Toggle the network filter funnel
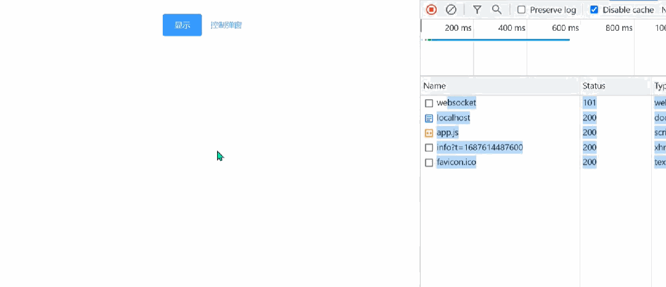The image size is (666, 287). pyautogui.click(x=477, y=9)
